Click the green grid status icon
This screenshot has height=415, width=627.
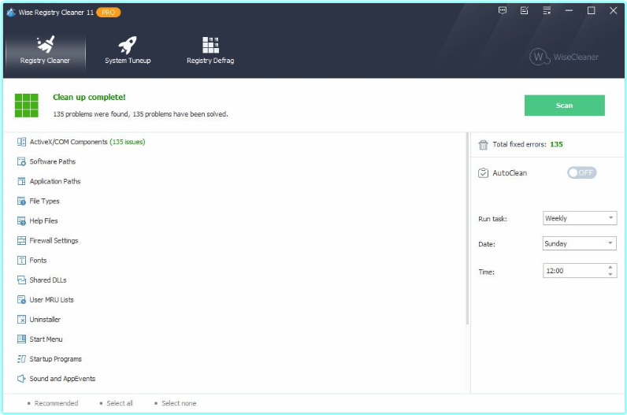coord(27,106)
